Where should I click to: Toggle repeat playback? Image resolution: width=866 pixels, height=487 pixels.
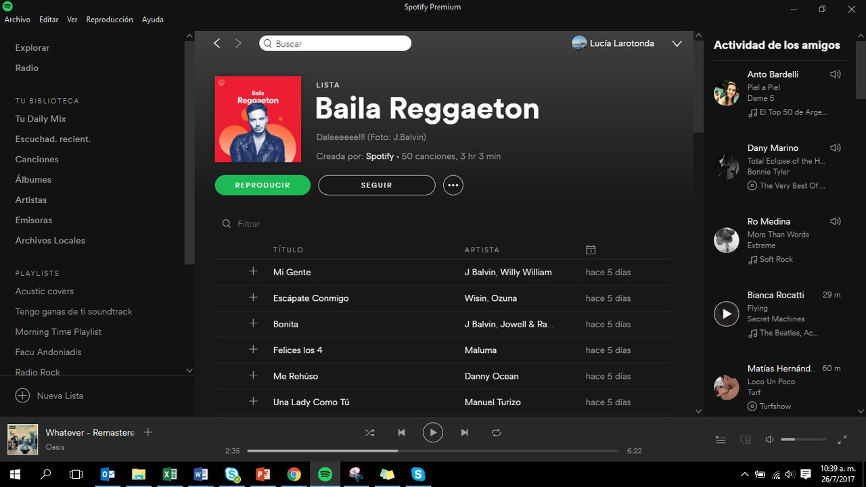[x=496, y=432]
